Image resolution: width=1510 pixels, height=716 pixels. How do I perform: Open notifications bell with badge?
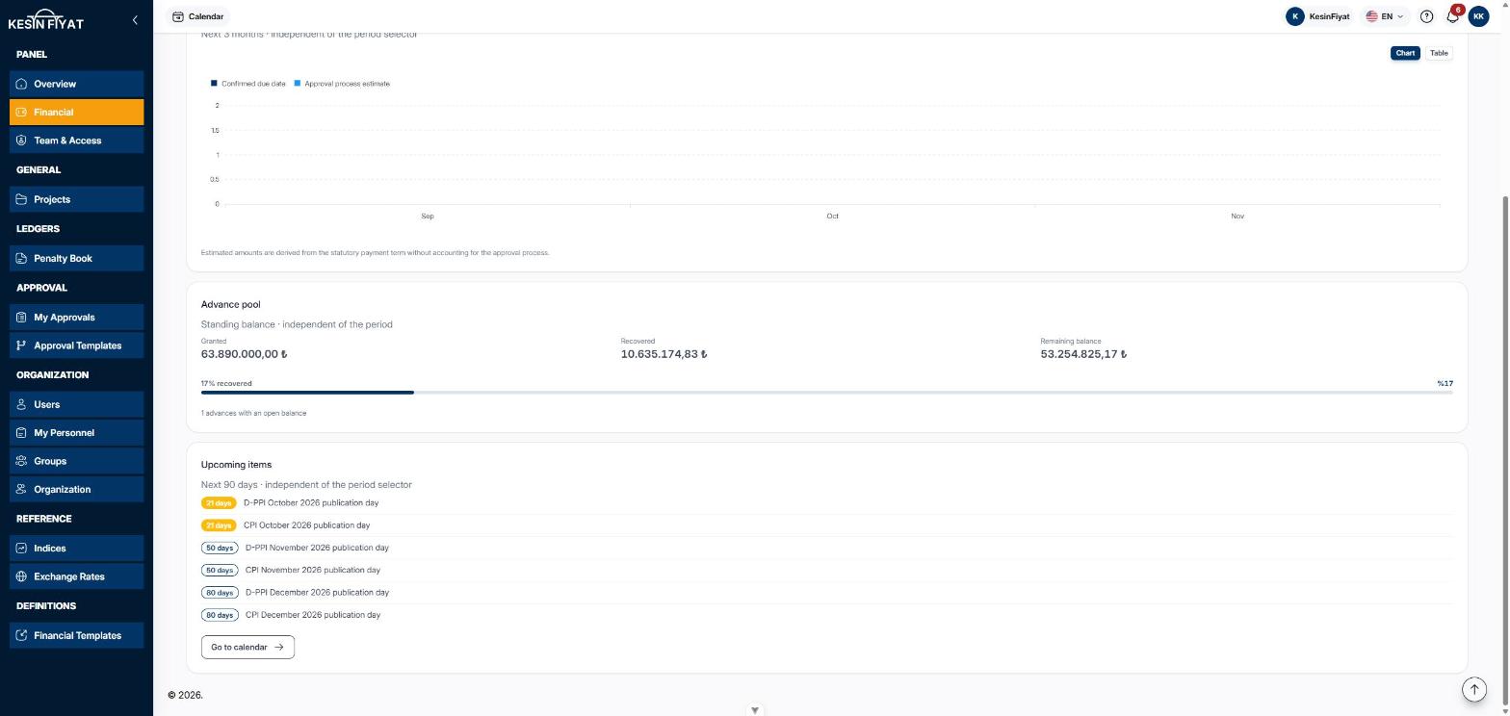1453,16
